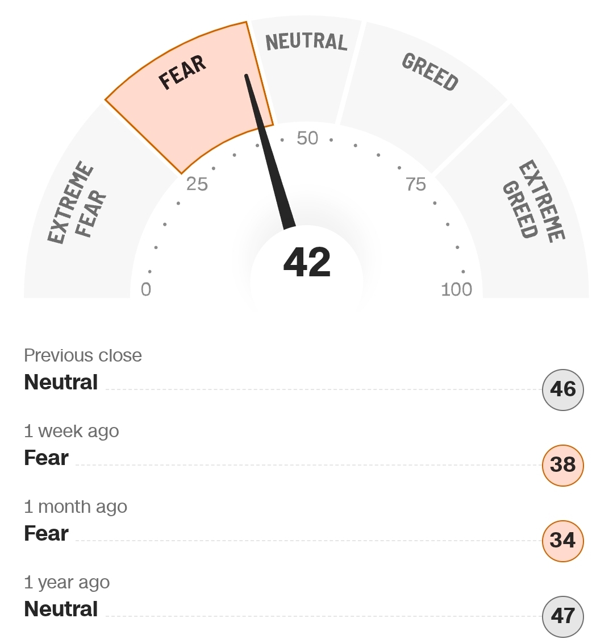Click the 1 week ago label
Viewport: 613px width, 643px height.
click(x=72, y=431)
